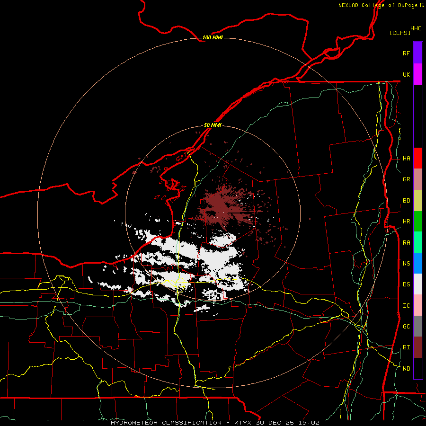Select the dark red BI biological swatch
This screenshot has height=426, width=426.
(418, 347)
